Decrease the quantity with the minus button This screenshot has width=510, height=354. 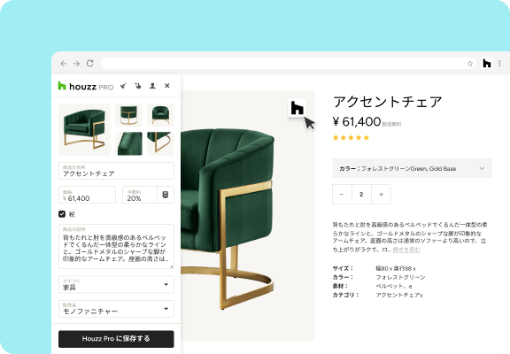[342, 194]
